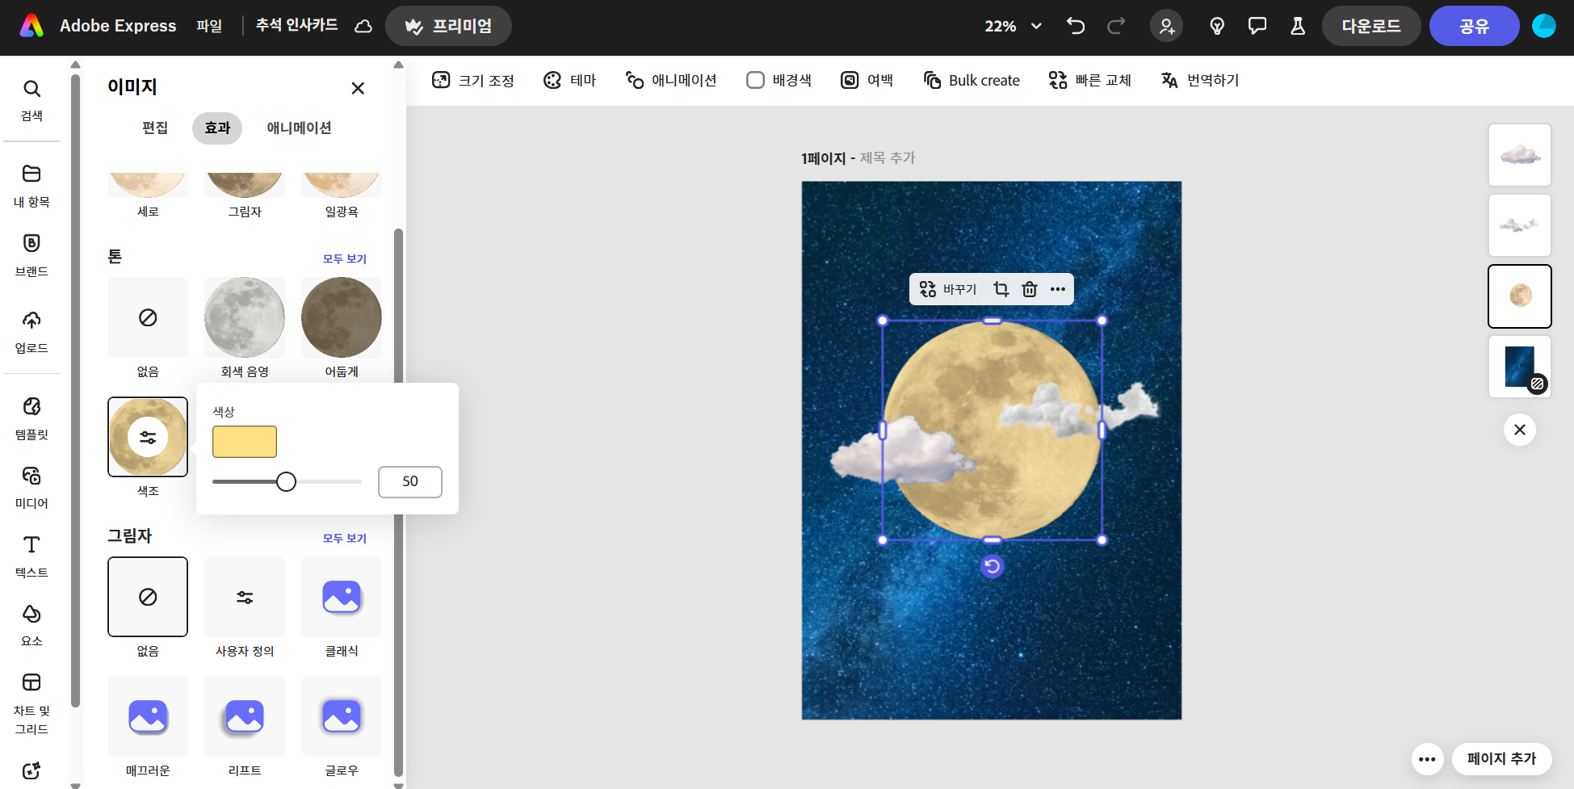
Task: Click the 다운로드 download button
Action: coord(1371,26)
